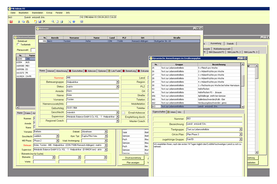Save using the blue floppy disk icon
277x184 pixels.
click(x=40, y=22)
